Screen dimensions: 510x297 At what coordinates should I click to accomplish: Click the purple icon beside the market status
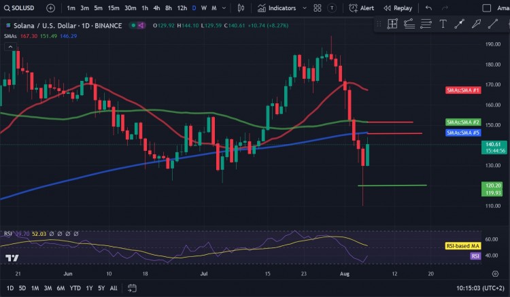tap(141, 25)
